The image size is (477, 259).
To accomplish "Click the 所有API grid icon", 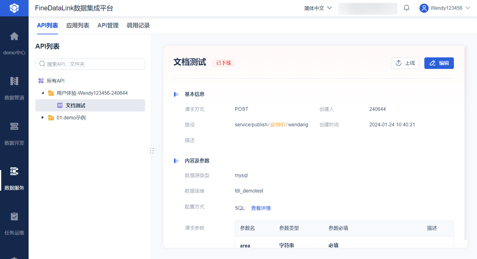I will (41, 81).
